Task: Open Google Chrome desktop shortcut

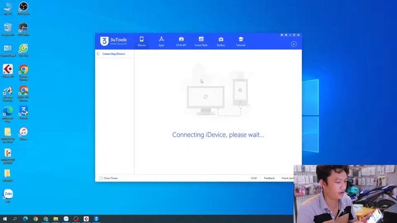Action: coord(24,72)
